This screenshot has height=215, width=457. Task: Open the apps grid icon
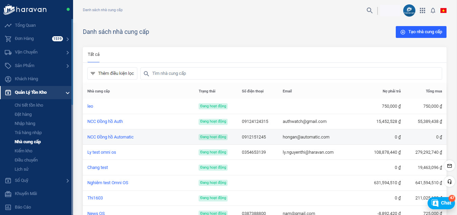click(x=422, y=10)
